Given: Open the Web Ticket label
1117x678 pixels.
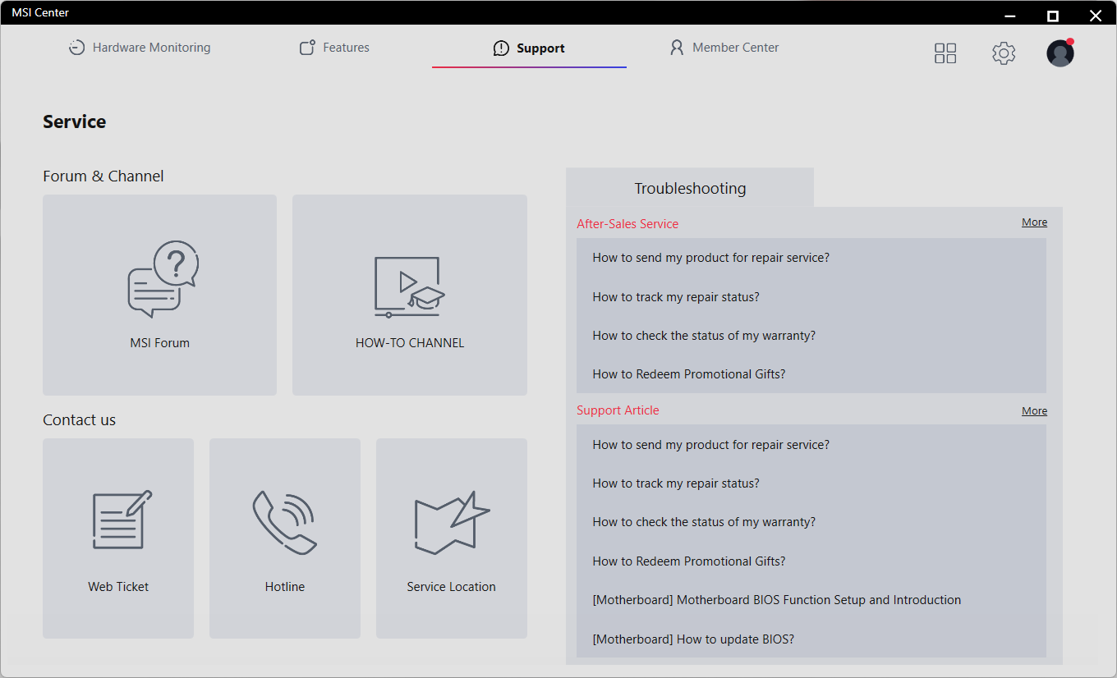Looking at the screenshot, I should [118, 587].
